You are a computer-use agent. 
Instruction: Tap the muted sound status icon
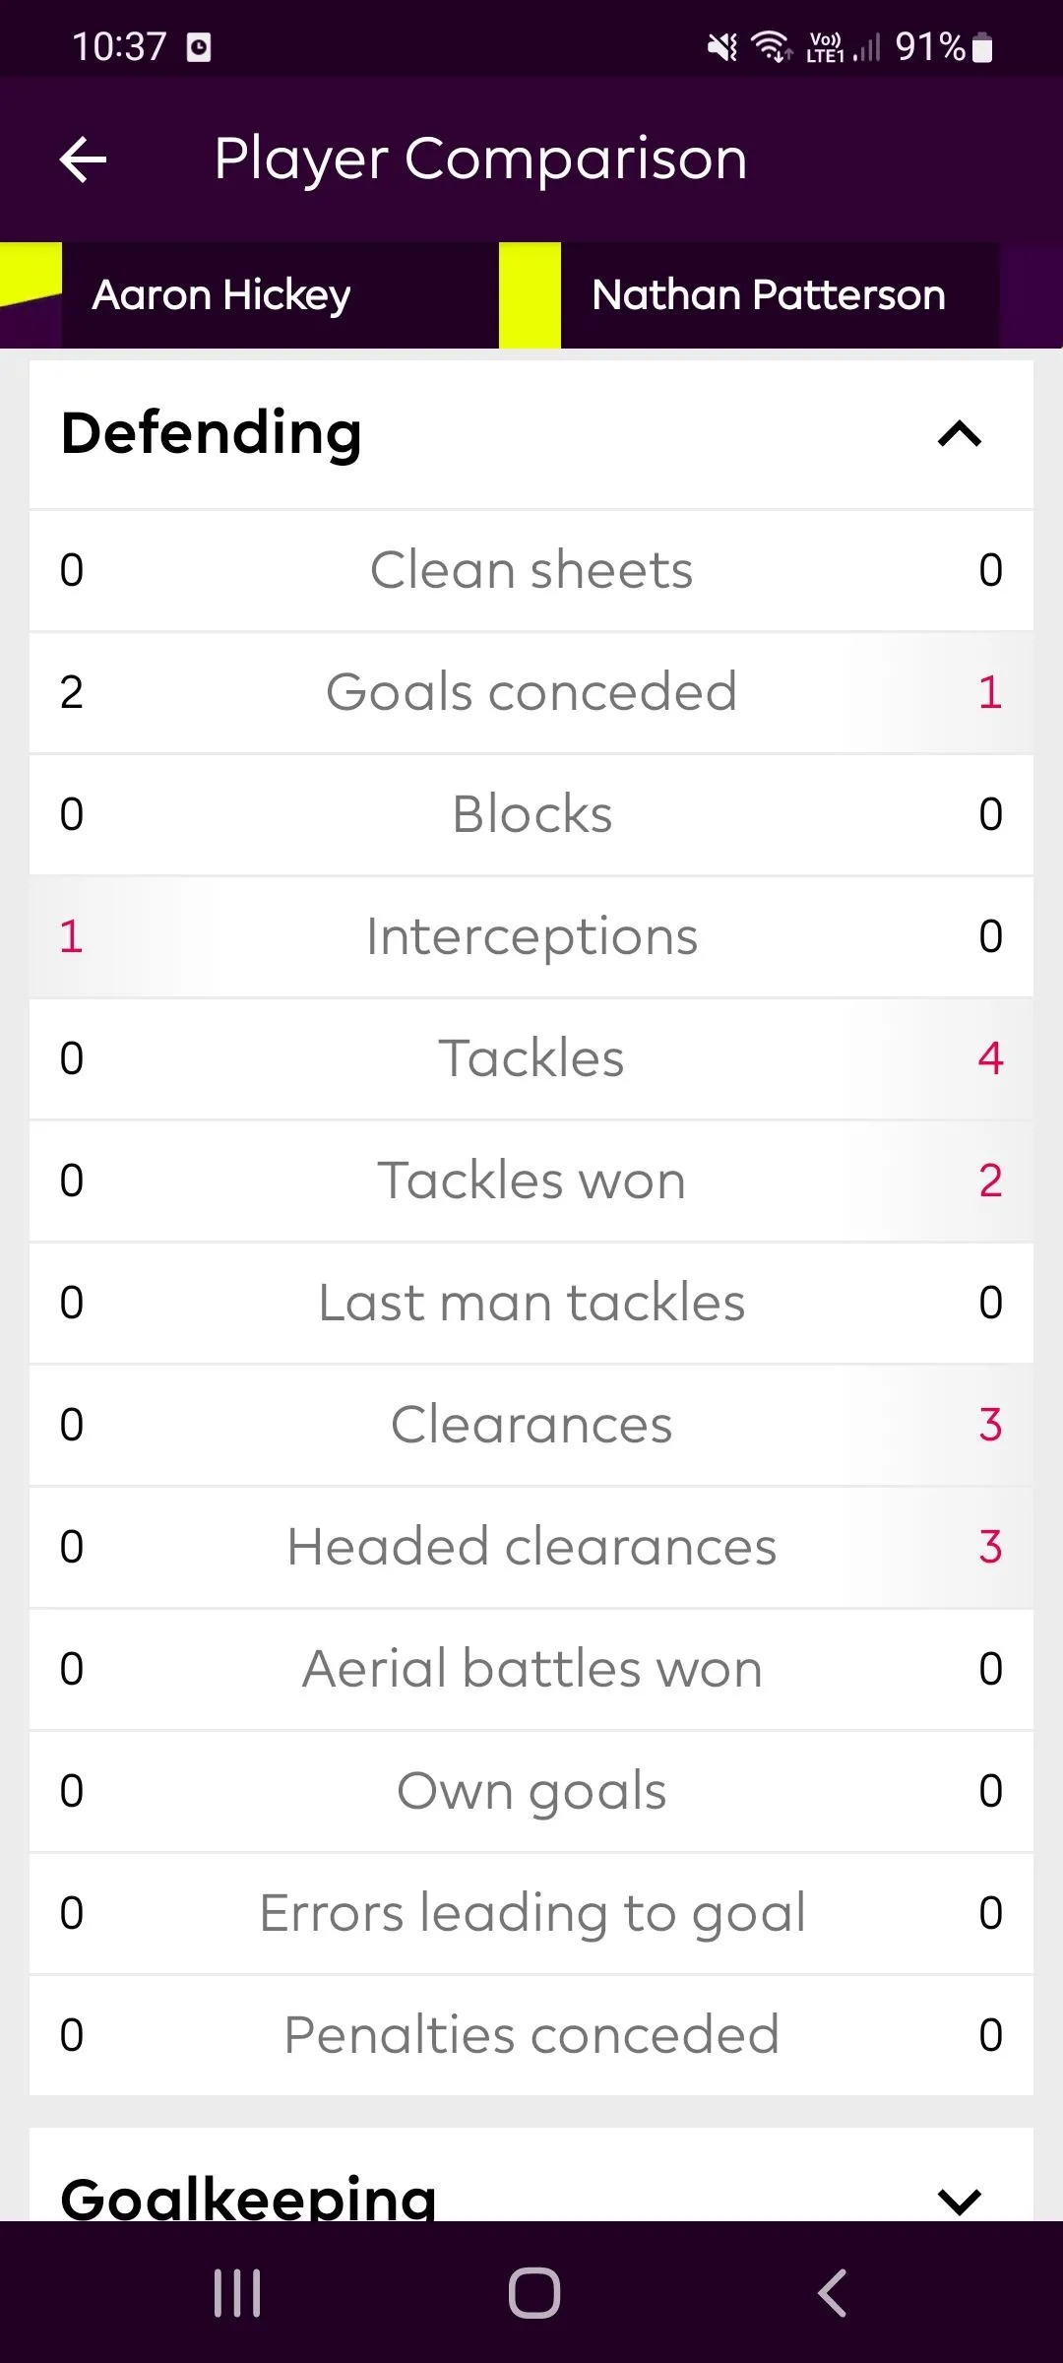pyautogui.click(x=722, y=46)
